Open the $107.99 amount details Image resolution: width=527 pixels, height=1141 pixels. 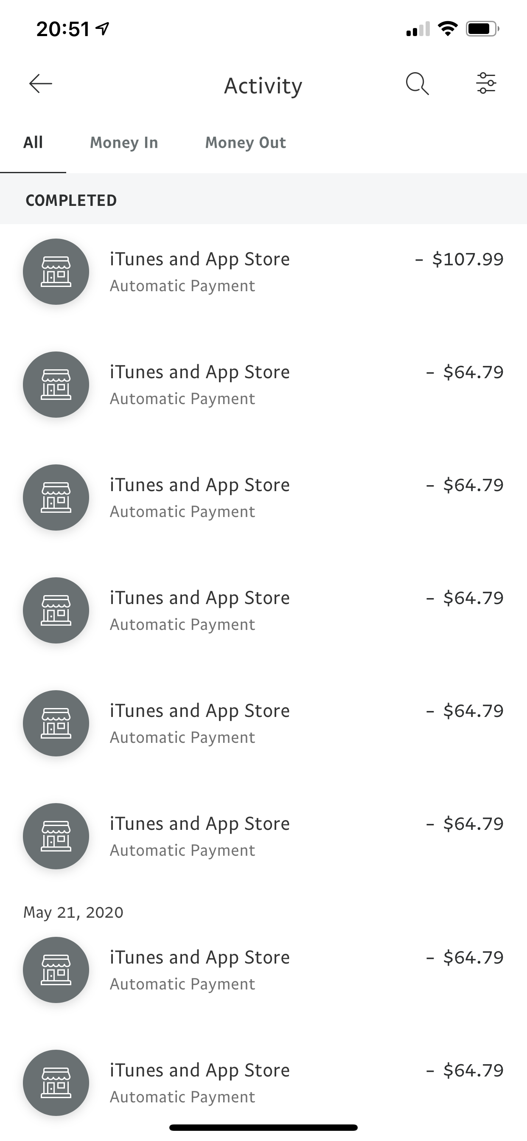(x=459, y=259)
